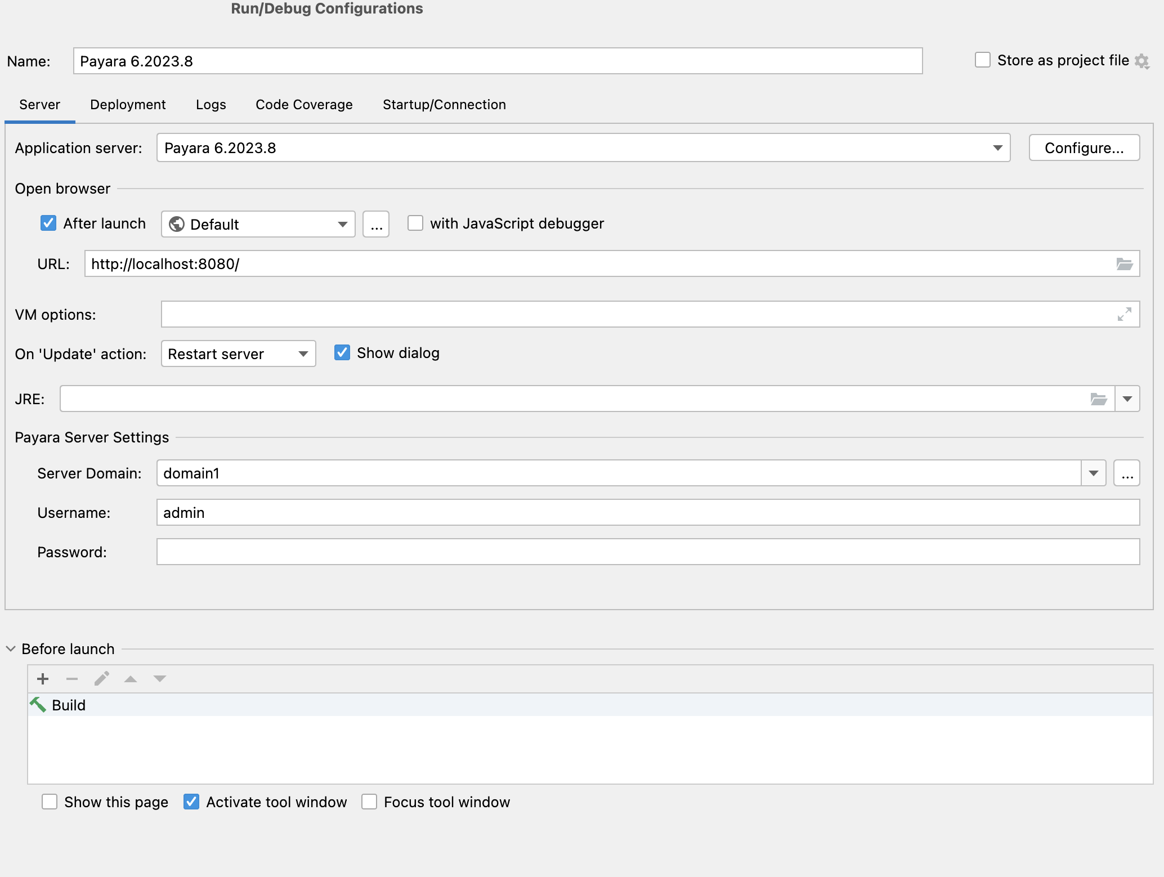Click the gear icon beside Store as project file
Image resolution: width=1164 pixels, height=877 pixels.
tap(1141, 61)
